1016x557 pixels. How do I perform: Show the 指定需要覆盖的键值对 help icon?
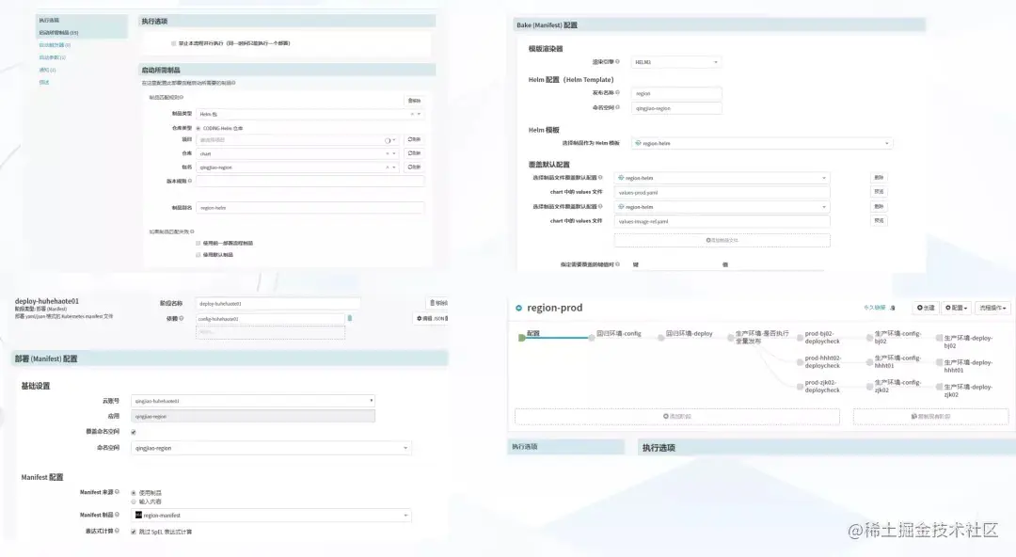(617, 264)
